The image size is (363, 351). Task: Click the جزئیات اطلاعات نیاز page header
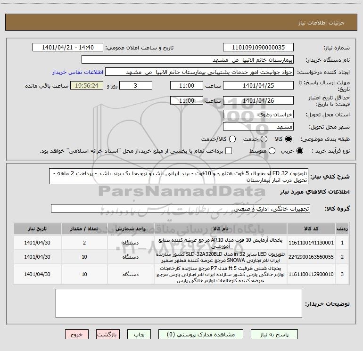[x=322, y=23]
